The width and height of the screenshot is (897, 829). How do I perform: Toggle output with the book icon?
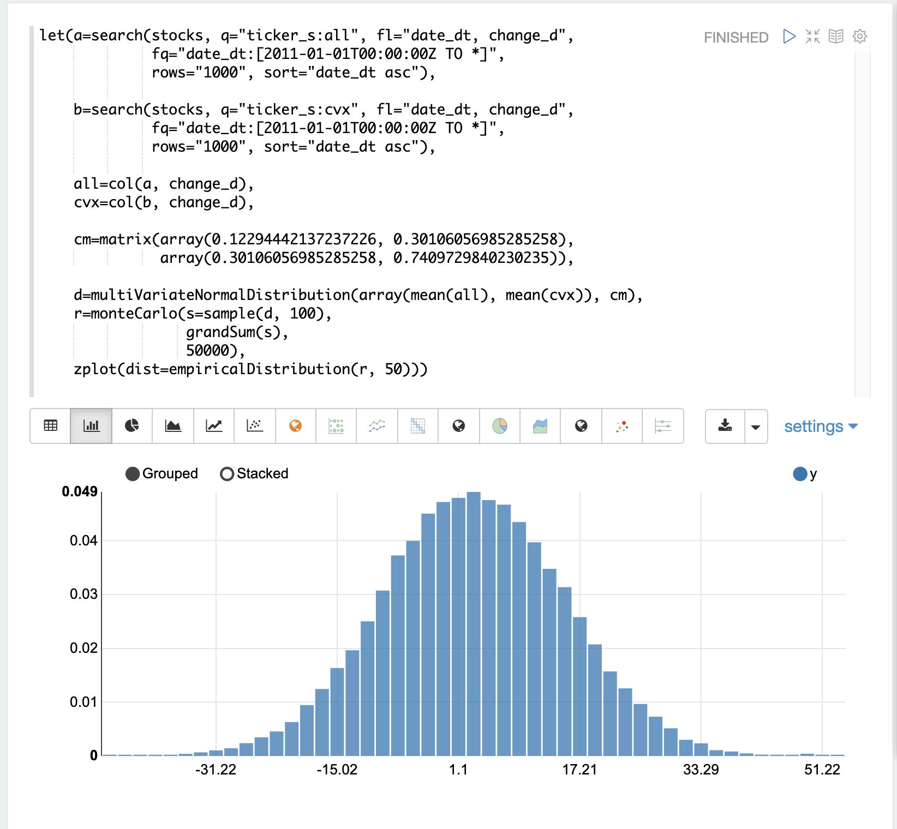click(836, 37)
